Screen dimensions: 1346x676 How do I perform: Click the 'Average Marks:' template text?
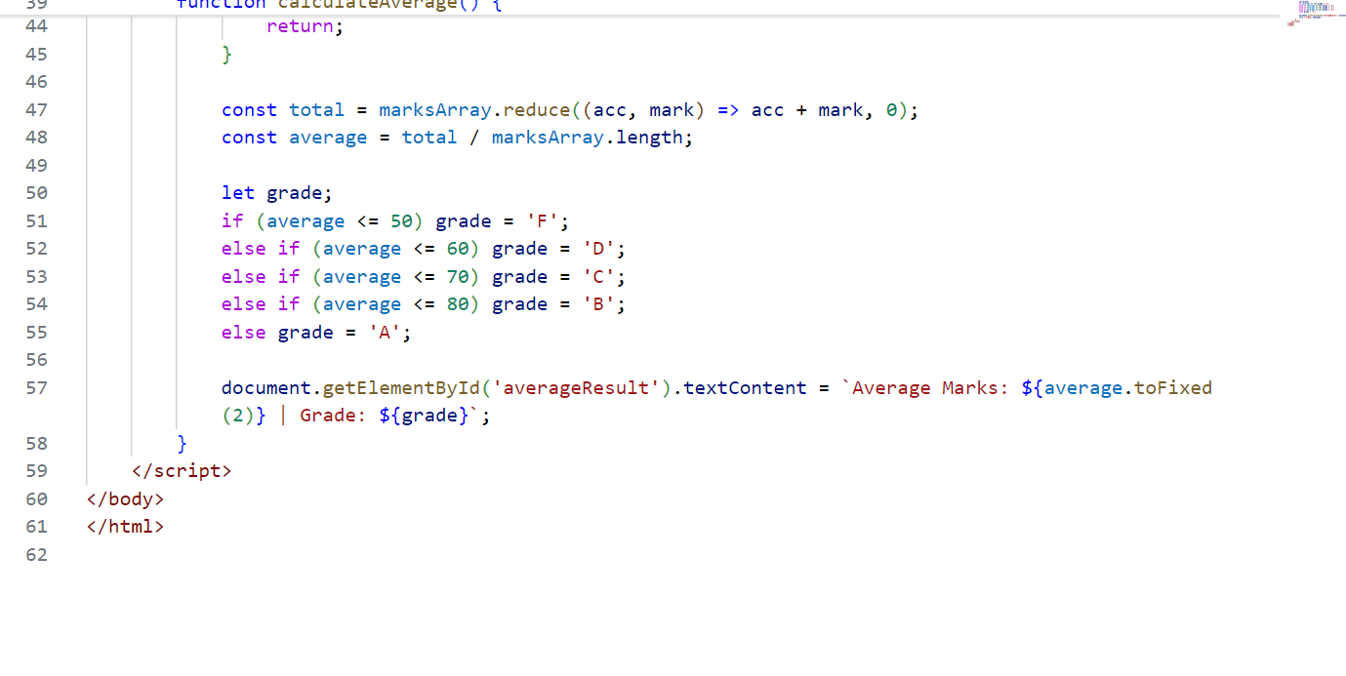(x=930, y=388)
